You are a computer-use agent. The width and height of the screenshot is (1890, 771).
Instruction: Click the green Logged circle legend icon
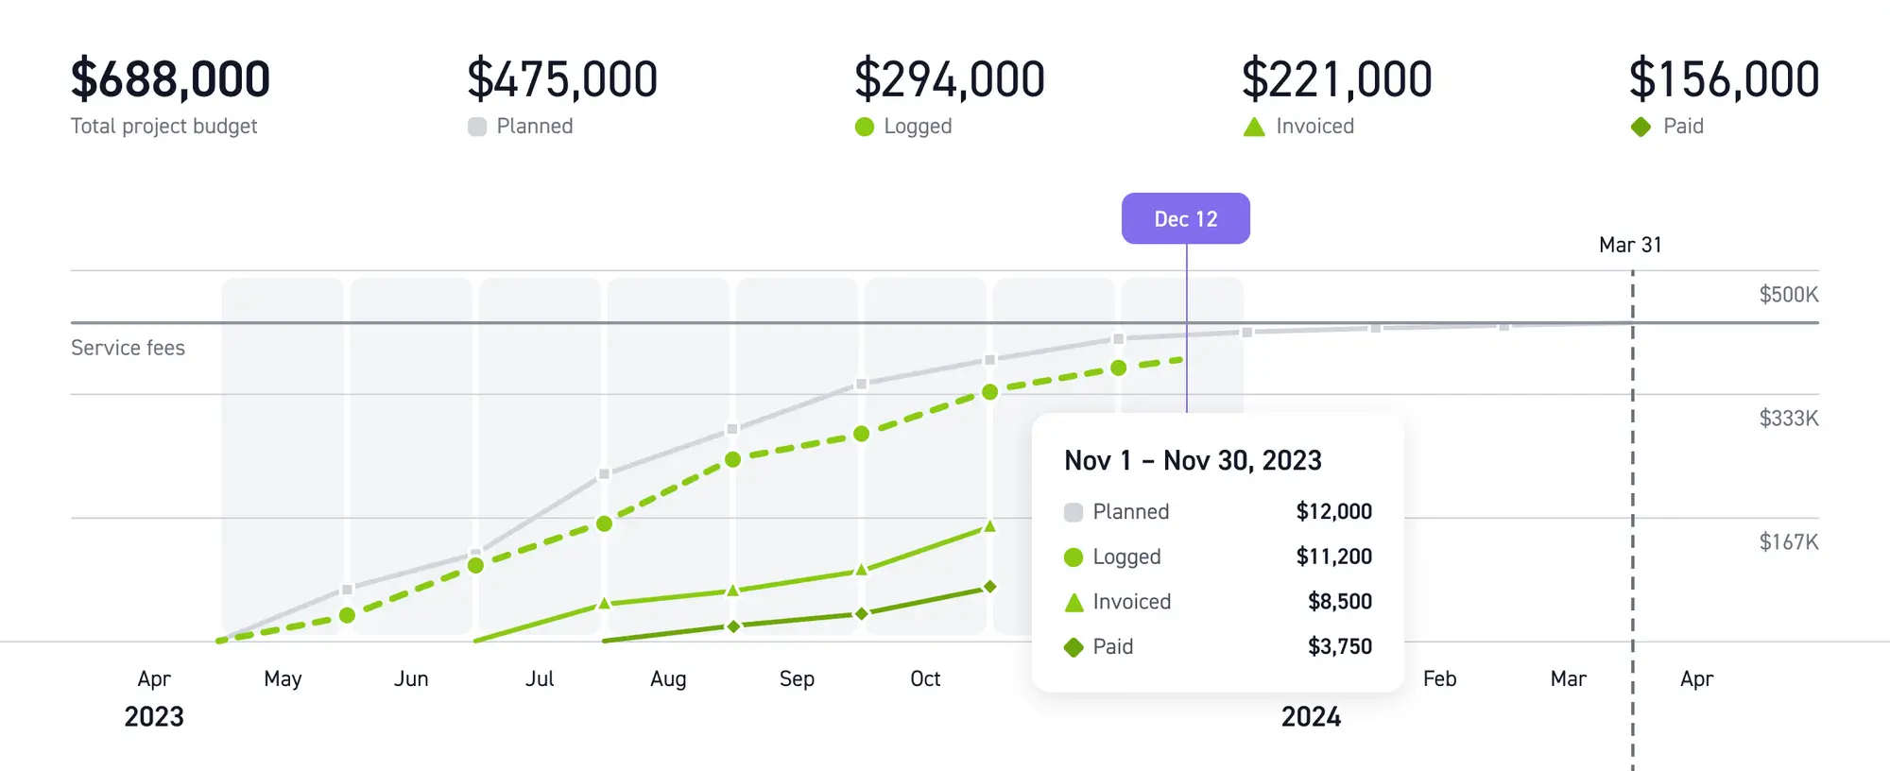point(864,127)
